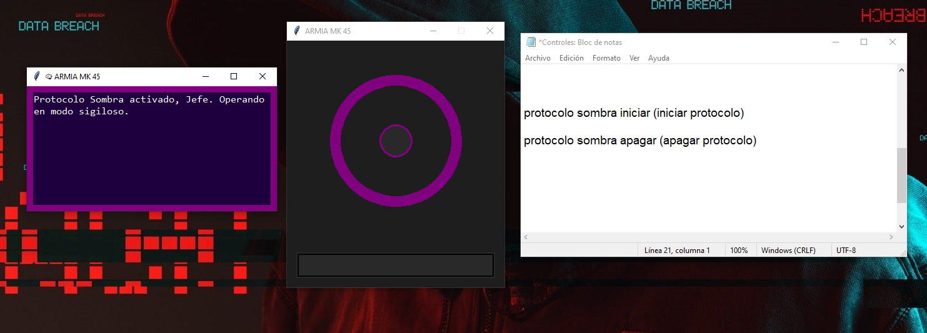Click 'UTF-8' encoding in the status bar
The image size is (927, 333).
click(846, 250)
